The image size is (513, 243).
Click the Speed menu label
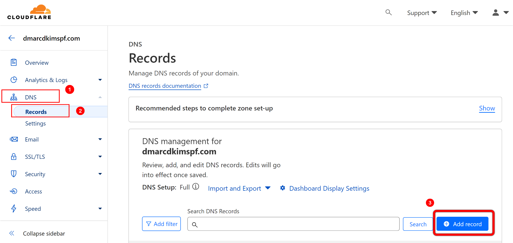(33, 209)
